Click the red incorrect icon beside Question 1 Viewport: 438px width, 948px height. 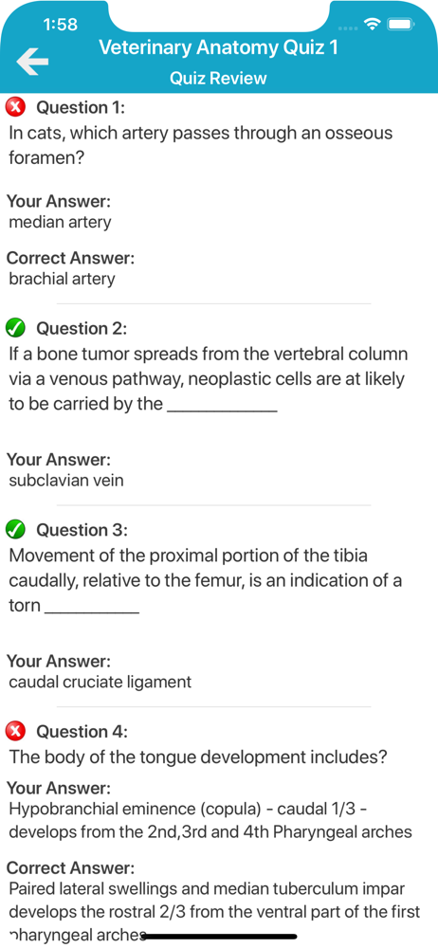[15, 108]
